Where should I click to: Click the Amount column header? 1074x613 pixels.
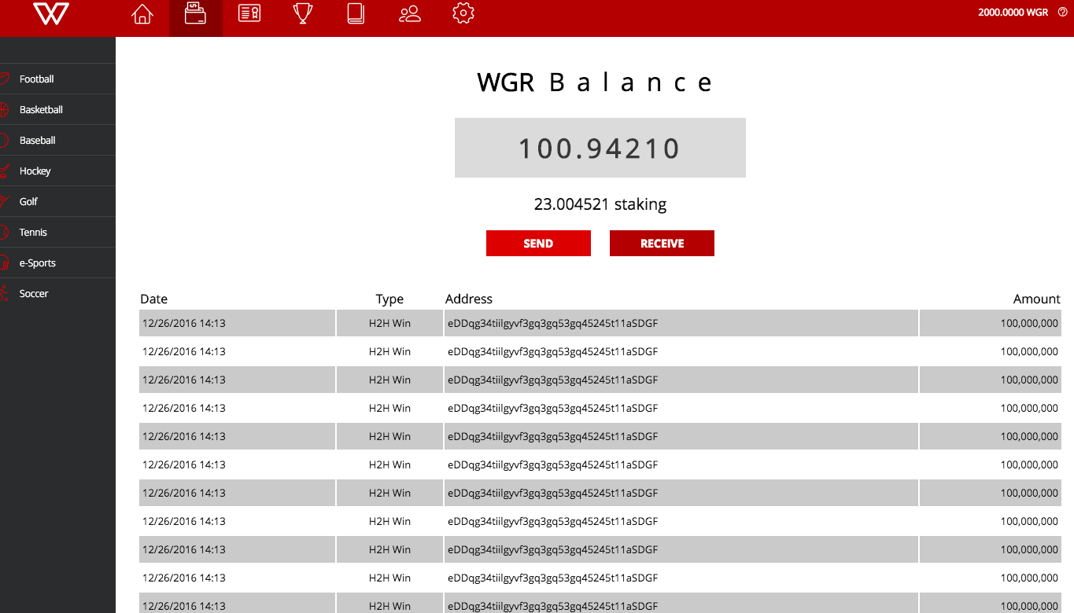pos(1037,299)
